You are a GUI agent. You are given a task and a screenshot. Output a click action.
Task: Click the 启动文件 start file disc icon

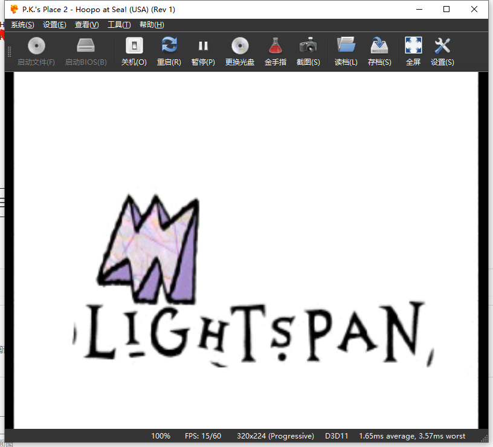(36, 46)
